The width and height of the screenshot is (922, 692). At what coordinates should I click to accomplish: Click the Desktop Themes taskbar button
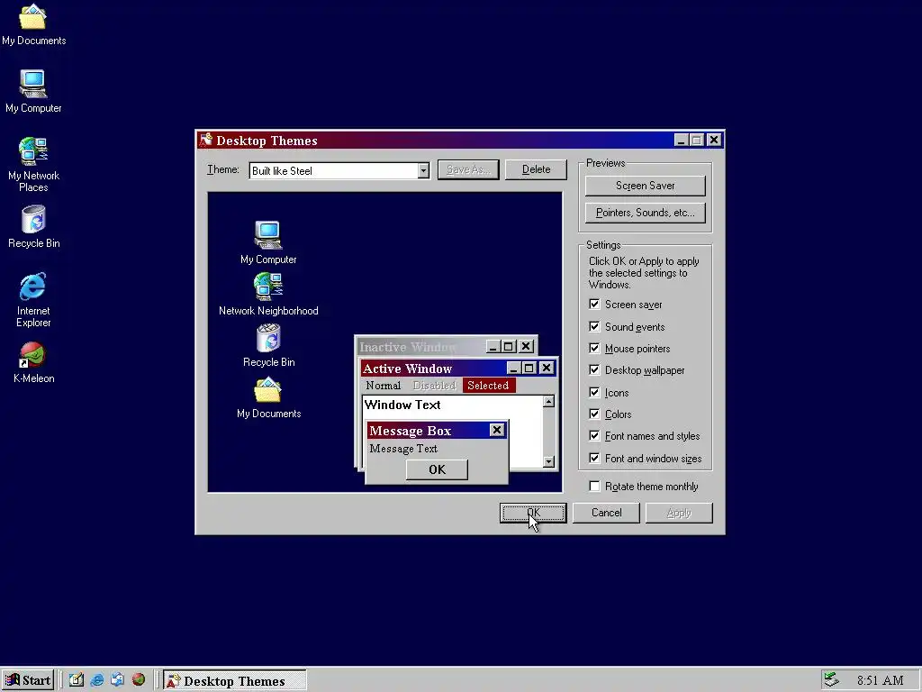[235, 680]
